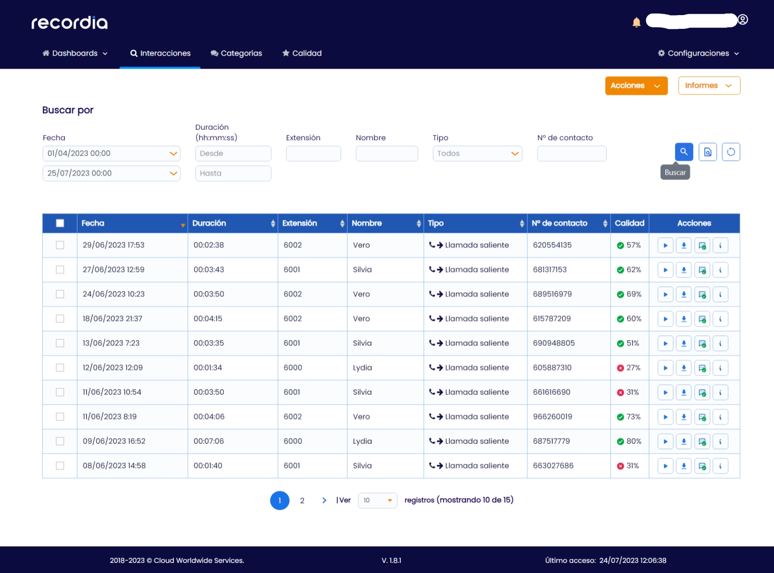This screenshot has width=774, height=573.
Task: Check the row for 13/06/2023 7:23
Action: (x=60, y=343)
